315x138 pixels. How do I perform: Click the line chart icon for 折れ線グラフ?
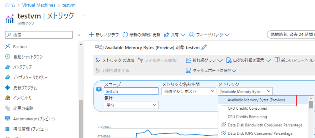click(x=189, y=60)
